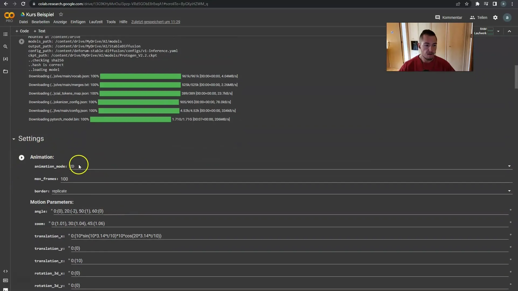This screenshot has width=518, height=291.
Task: Edit the translation_x formula field
Action: point(289,236)
